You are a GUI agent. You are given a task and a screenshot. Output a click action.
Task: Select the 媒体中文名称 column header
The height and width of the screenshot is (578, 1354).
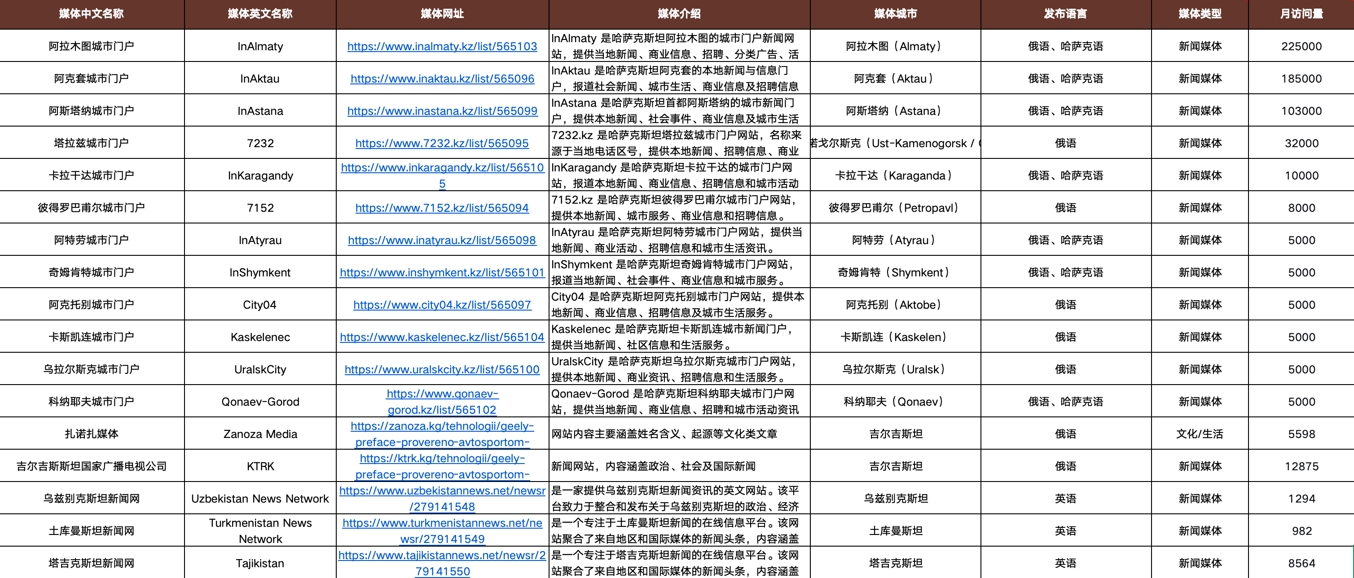coord(92,14)
